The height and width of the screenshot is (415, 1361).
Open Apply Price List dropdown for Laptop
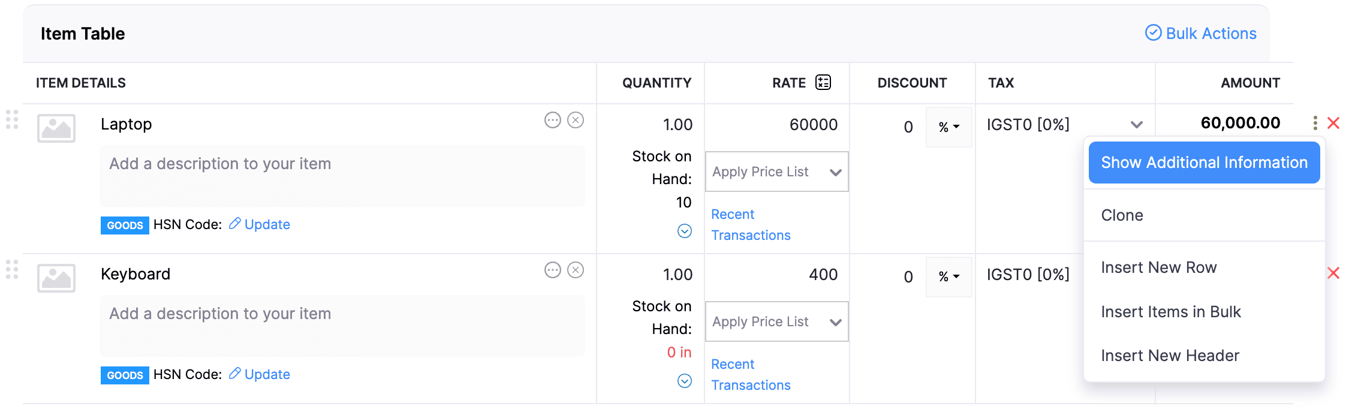[x=776, y=172]
